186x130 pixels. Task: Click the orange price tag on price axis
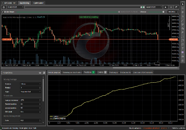[x=174, y=39]
